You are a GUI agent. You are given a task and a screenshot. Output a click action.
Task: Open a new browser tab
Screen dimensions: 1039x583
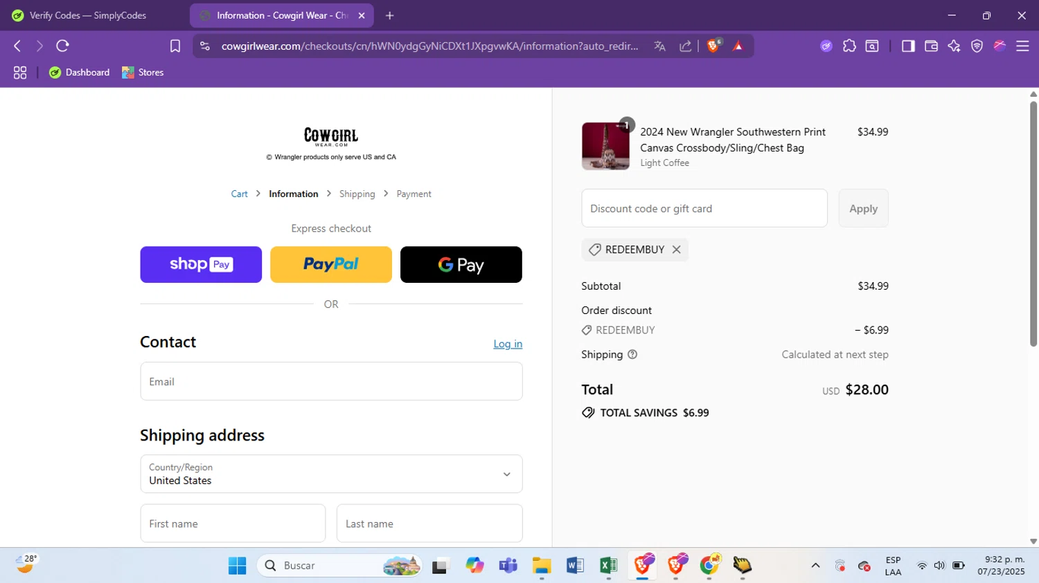pos(389,15)
